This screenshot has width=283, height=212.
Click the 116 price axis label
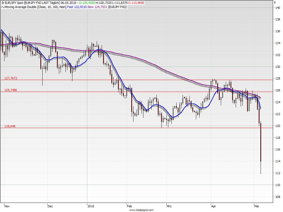tap(278, 149)
